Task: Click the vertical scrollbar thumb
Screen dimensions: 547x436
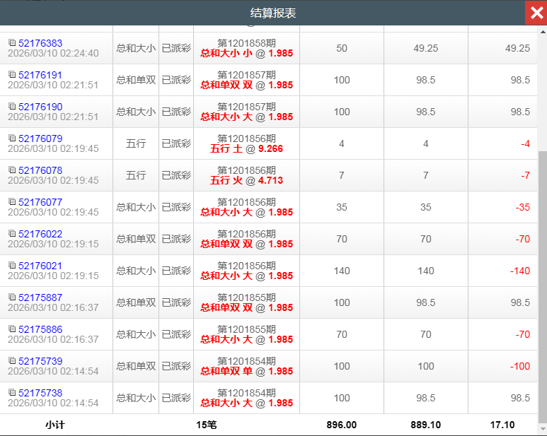Action: click(x=543, y=287)
